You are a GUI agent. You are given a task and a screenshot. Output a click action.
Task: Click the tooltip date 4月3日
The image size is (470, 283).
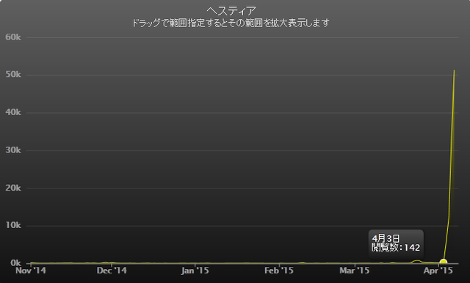(386, 238)
